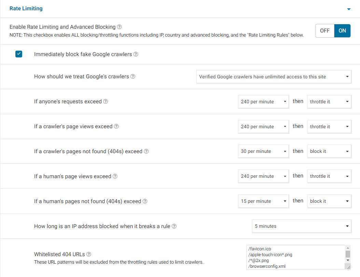
Task: Open help for Google's crawlers treatment
Action: pos(133,77)
